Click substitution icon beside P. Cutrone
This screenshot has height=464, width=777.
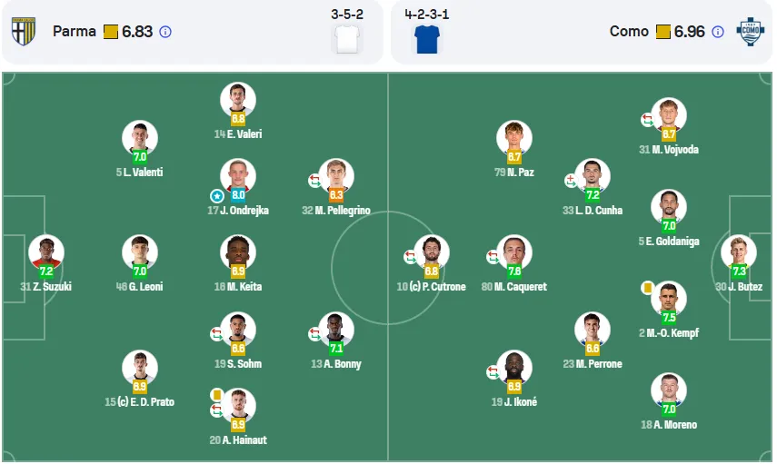point(410,256)
